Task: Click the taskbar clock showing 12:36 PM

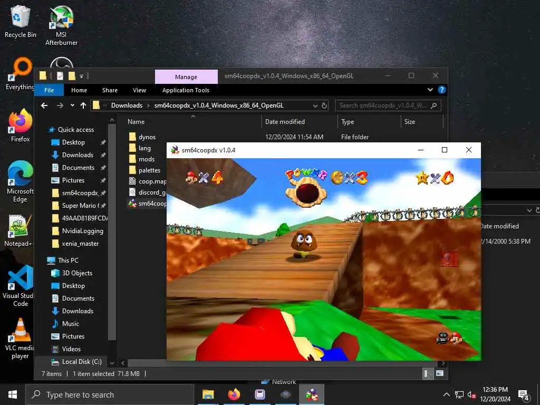Action: pos(495,394)
